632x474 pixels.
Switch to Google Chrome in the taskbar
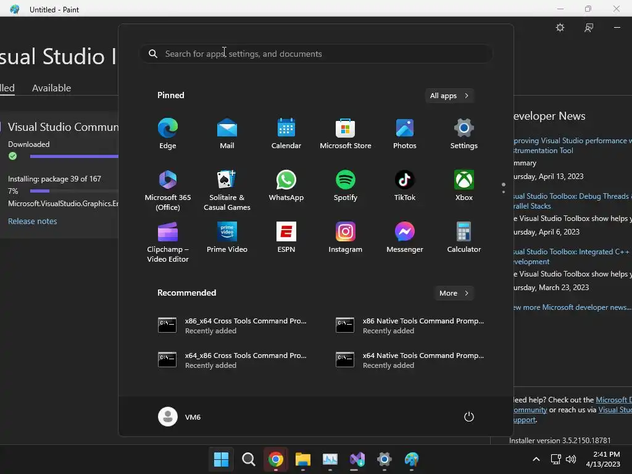276,459
